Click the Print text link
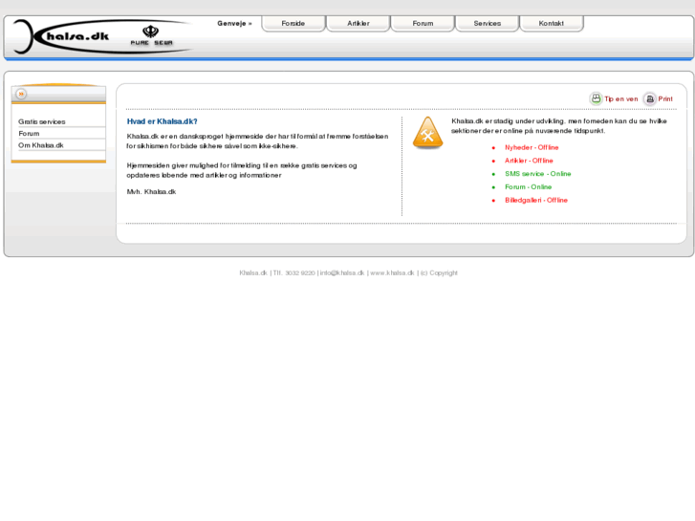 pos(665,98)
